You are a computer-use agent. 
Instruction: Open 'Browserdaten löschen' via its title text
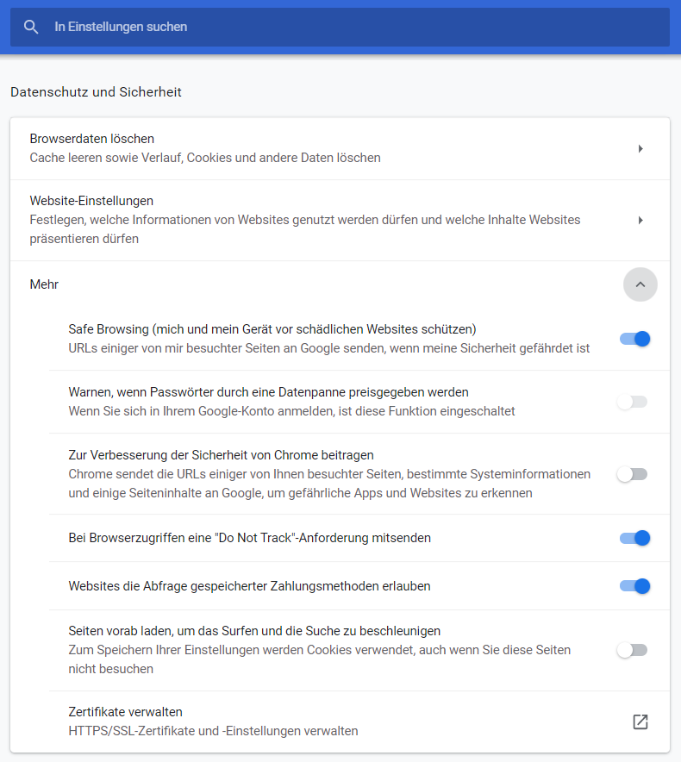[92, 139]
